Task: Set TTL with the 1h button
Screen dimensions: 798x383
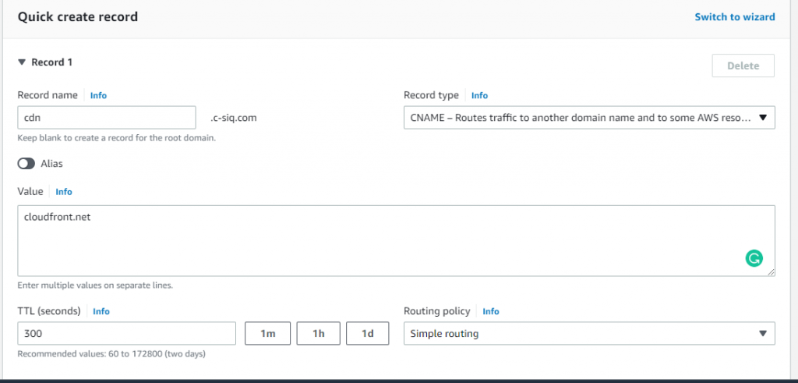Action: click(x=319, y=334)
